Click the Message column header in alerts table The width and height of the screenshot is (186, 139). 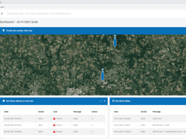pyautogui.click(x=77, y=112)
